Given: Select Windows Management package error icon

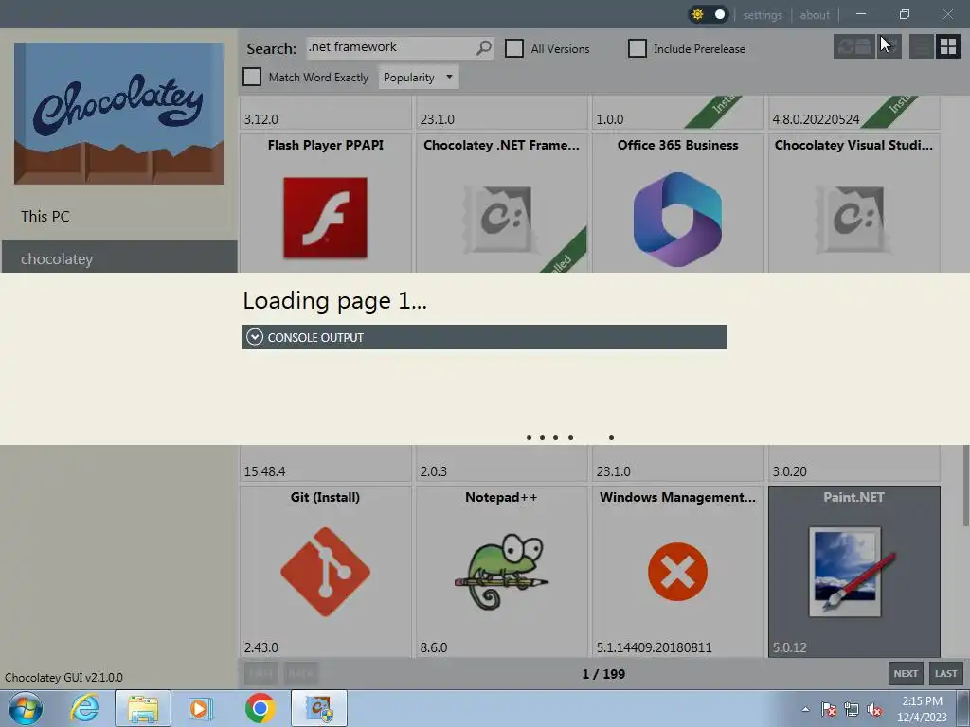Looking at the screenshot, I should pos(677,572).
